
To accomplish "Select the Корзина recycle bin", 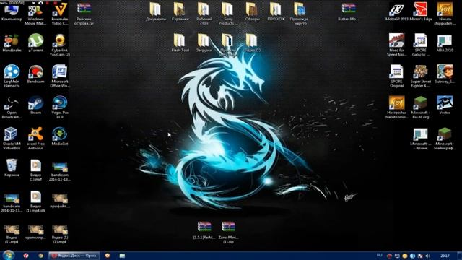I will click(x=12, y=168).
